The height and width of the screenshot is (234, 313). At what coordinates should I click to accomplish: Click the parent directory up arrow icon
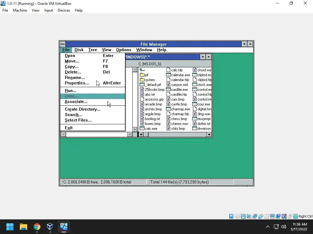[142, 70]
